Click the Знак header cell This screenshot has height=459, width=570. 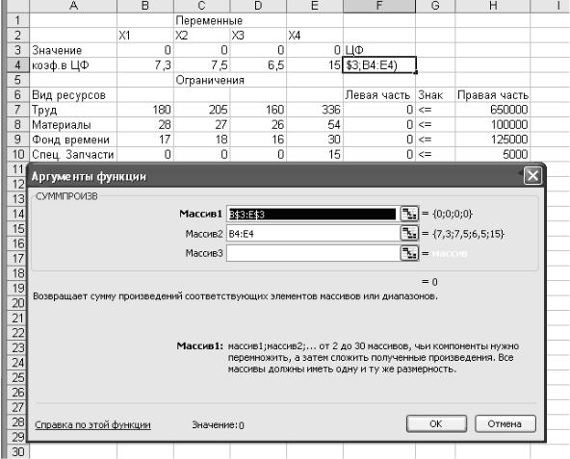point(435,95)
